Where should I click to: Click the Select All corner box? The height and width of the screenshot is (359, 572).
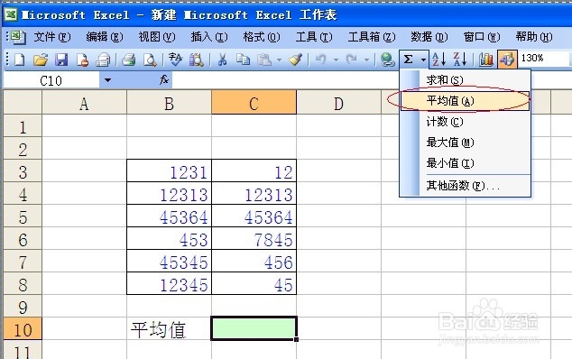pos(23,103)
